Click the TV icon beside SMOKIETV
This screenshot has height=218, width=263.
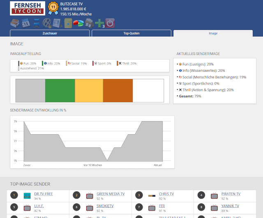point(90,208)
